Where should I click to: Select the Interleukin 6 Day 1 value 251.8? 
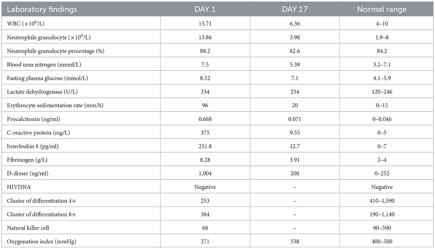205,146
